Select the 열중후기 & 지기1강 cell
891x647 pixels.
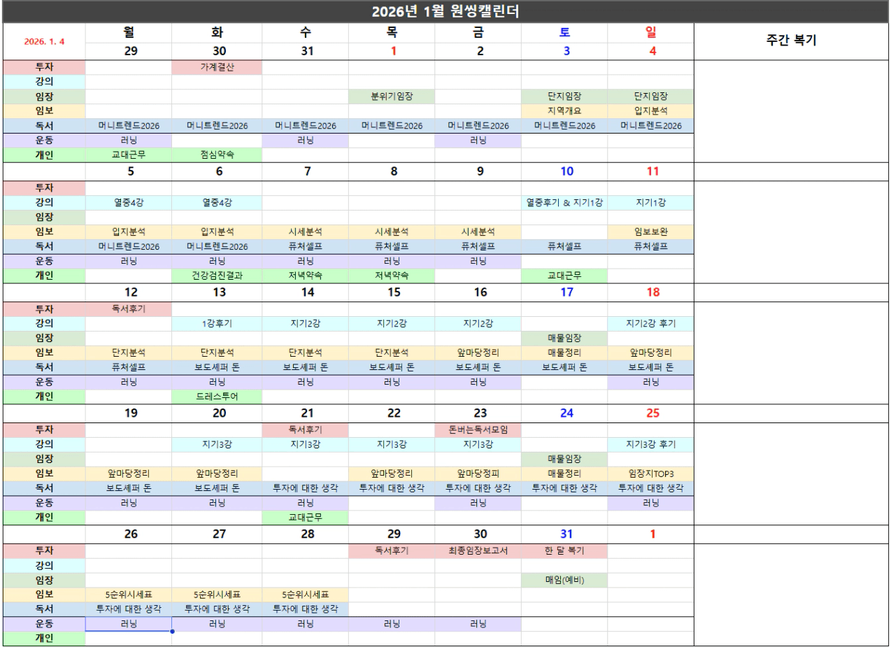[x=564, y=203]
